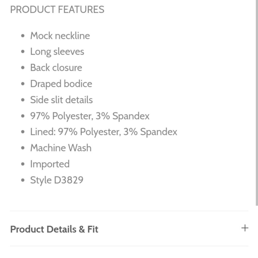Click the bullet before Machine Wash

pos(23,148)
